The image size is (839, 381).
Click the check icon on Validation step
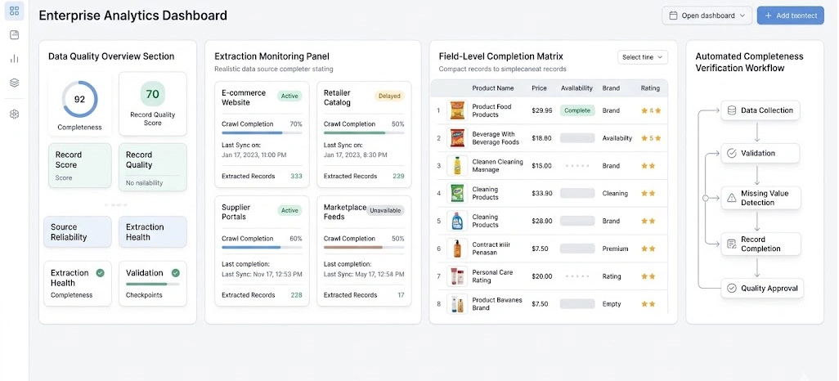731,153
